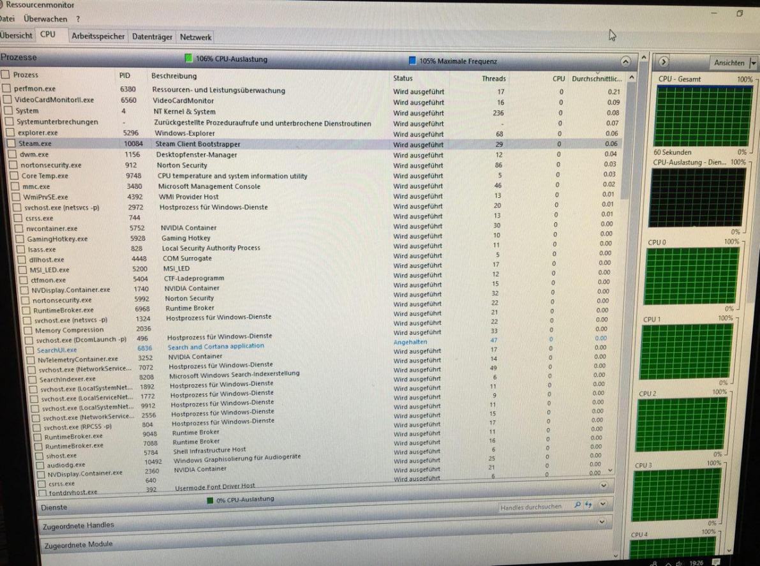This screenshot has height=566, width=760.
Task: Collapse the graph pane using the arrow button
Action: [664, 61]
